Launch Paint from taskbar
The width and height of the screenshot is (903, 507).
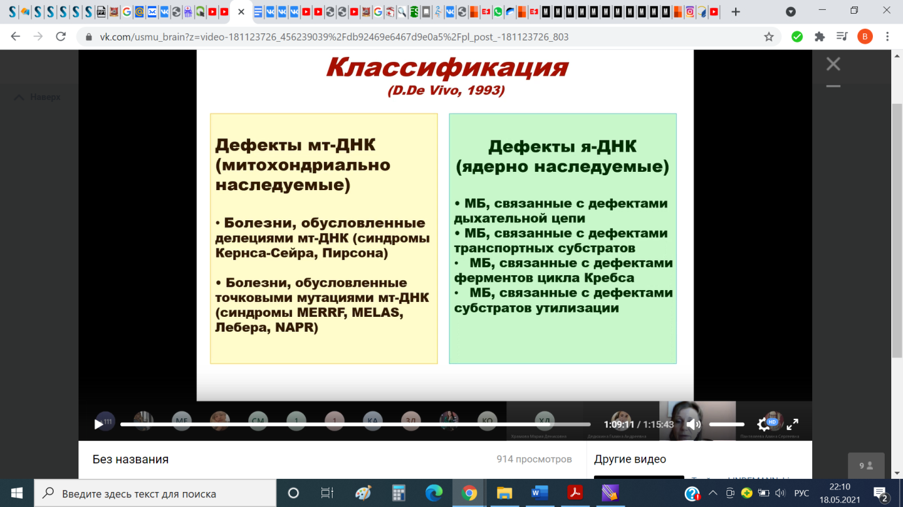point(363,493)
